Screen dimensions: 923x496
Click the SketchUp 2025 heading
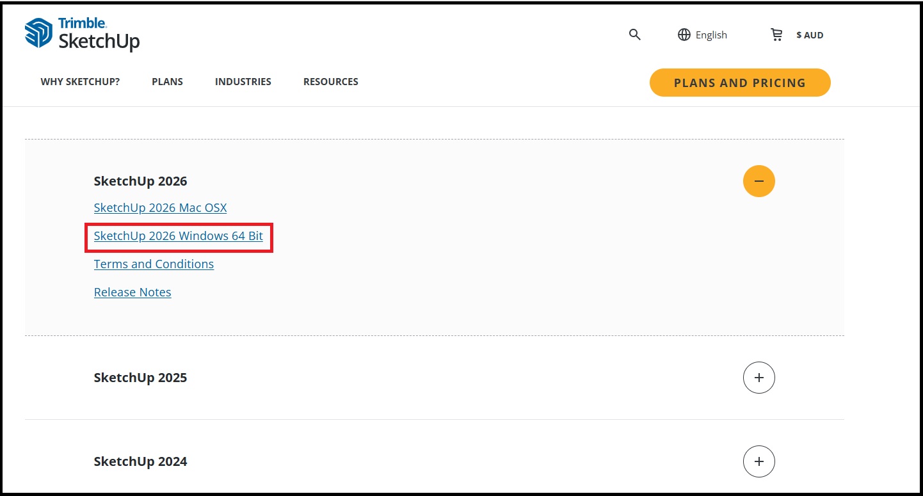click(x=140, y=378)
